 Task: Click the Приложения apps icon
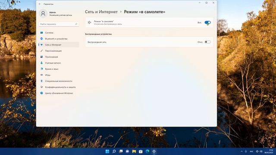click(x=41, y=57)
